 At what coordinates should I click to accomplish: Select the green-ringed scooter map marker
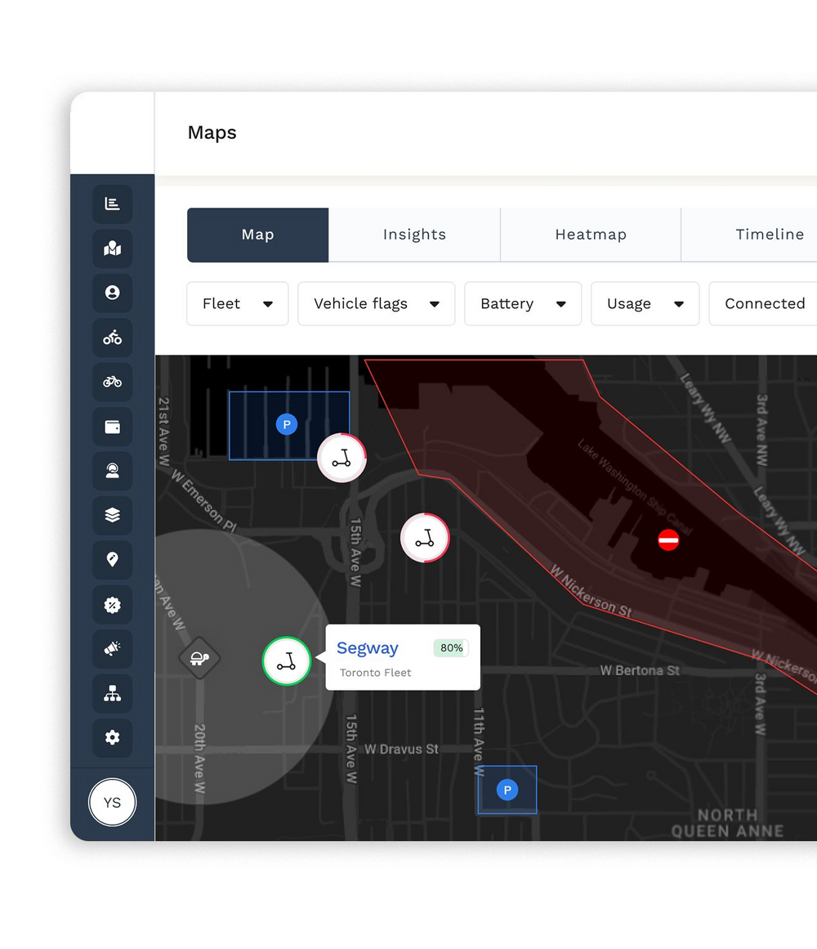pyautogui.click(x=287, y=661)
